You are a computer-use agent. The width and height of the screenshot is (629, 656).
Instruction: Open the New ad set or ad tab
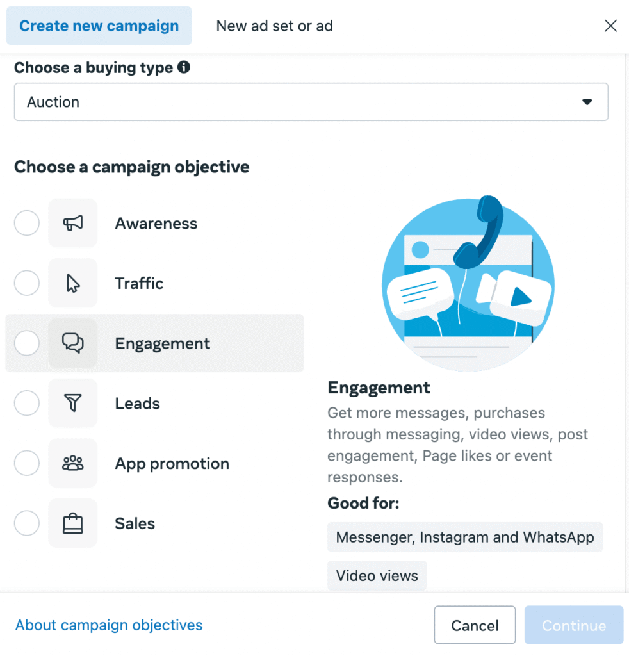coord(275,26)
